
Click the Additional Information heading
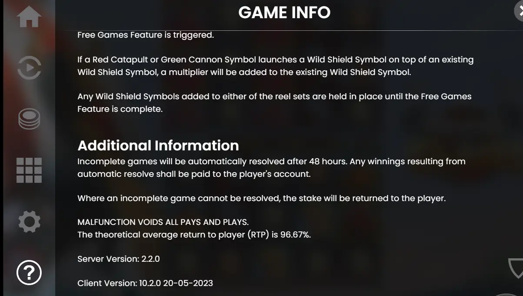tap(158, 145)
